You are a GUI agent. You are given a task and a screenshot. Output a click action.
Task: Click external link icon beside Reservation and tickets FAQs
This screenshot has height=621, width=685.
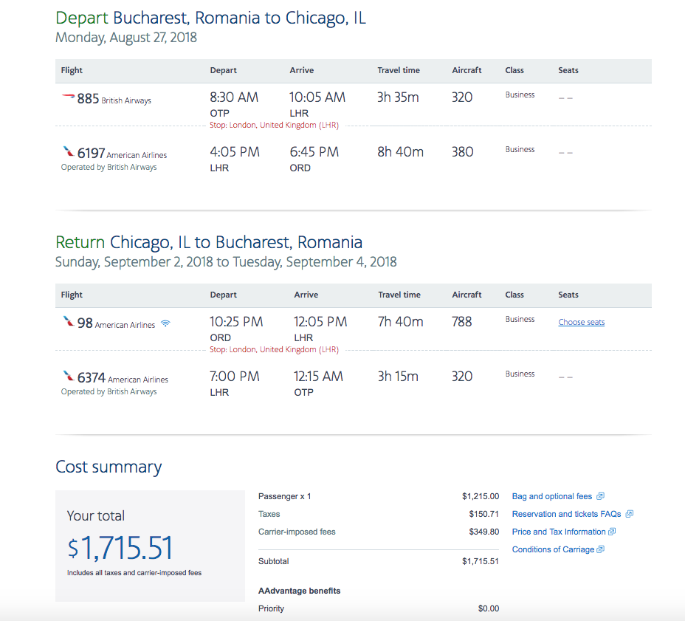pyautogui.click(x=630, y=514)
